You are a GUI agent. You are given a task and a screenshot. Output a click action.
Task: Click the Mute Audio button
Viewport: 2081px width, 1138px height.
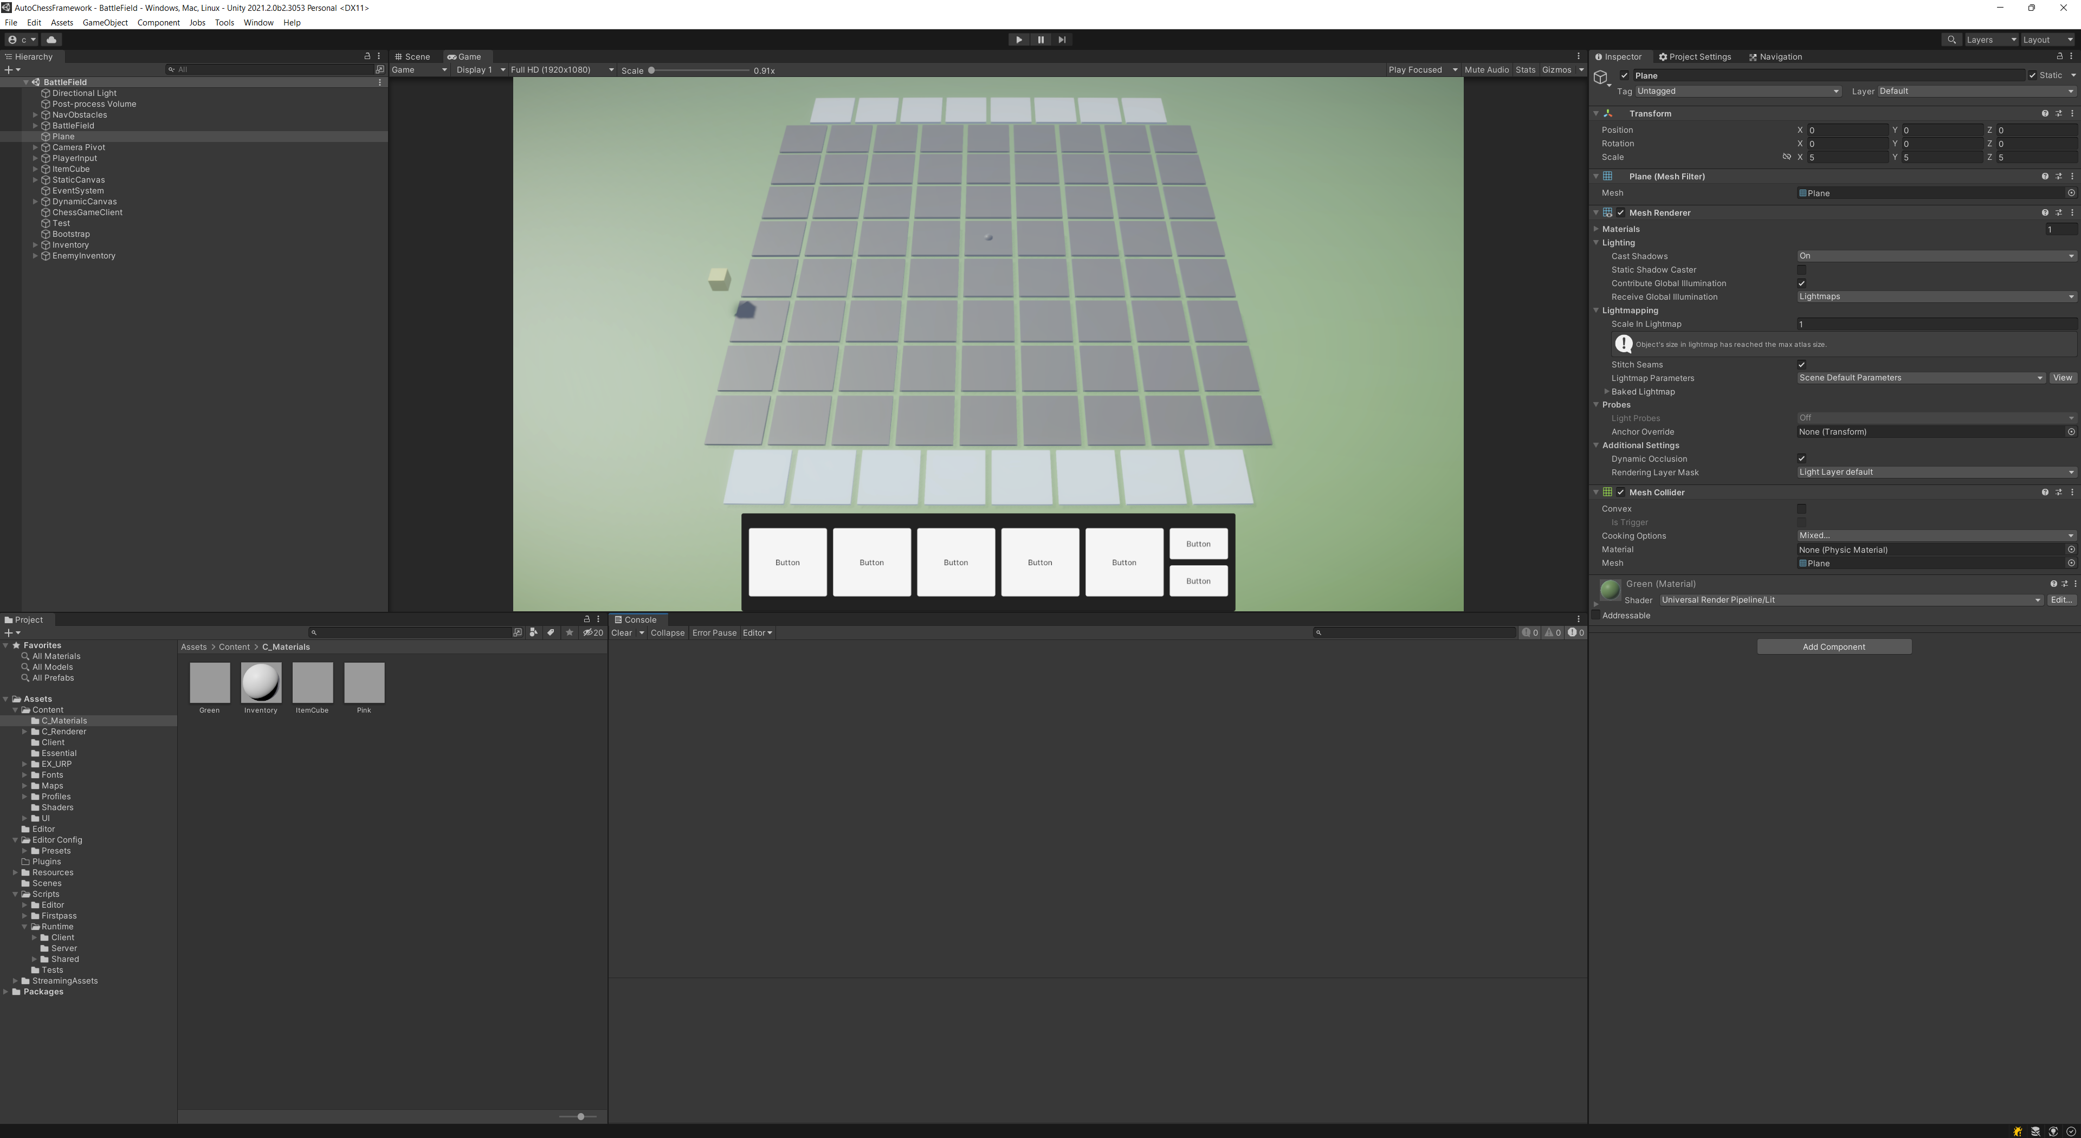[1485, 69]
